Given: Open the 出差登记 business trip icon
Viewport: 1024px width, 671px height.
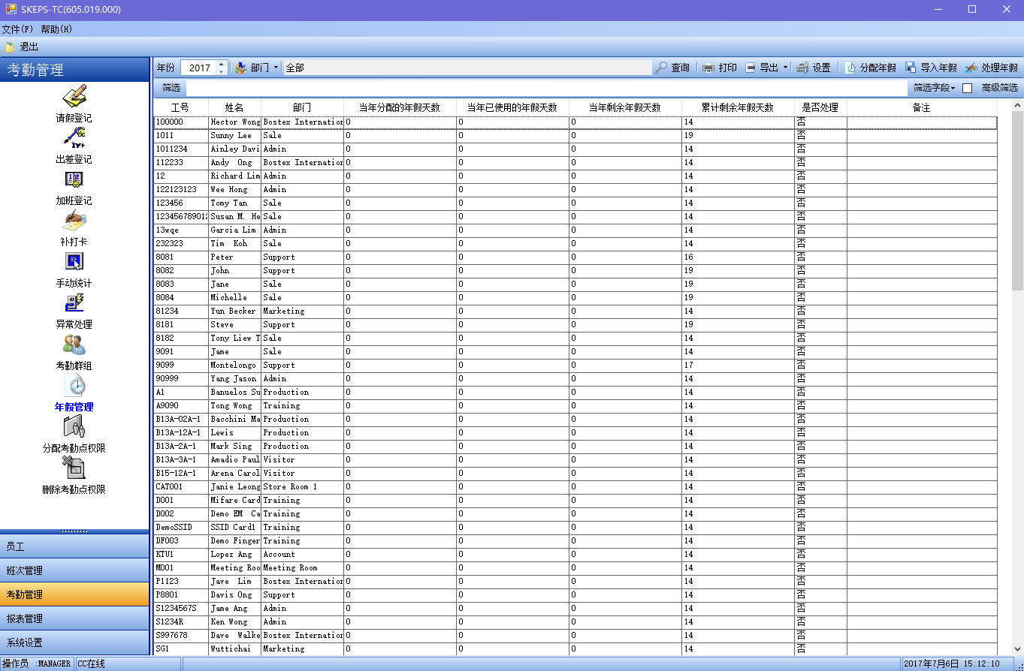Looking at the screenshot, I should 74,138.
